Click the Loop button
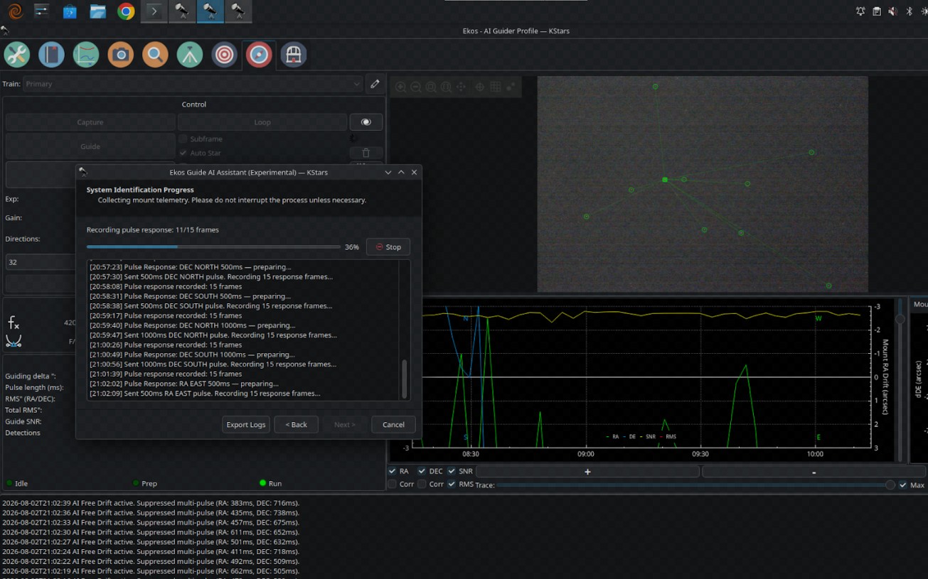 (262, 122)
